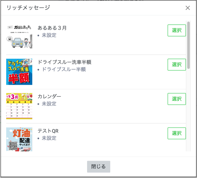Click the ドライブスルー半額 subtitle label
Viewport: 197px width, 178px height.
point(64,69)
